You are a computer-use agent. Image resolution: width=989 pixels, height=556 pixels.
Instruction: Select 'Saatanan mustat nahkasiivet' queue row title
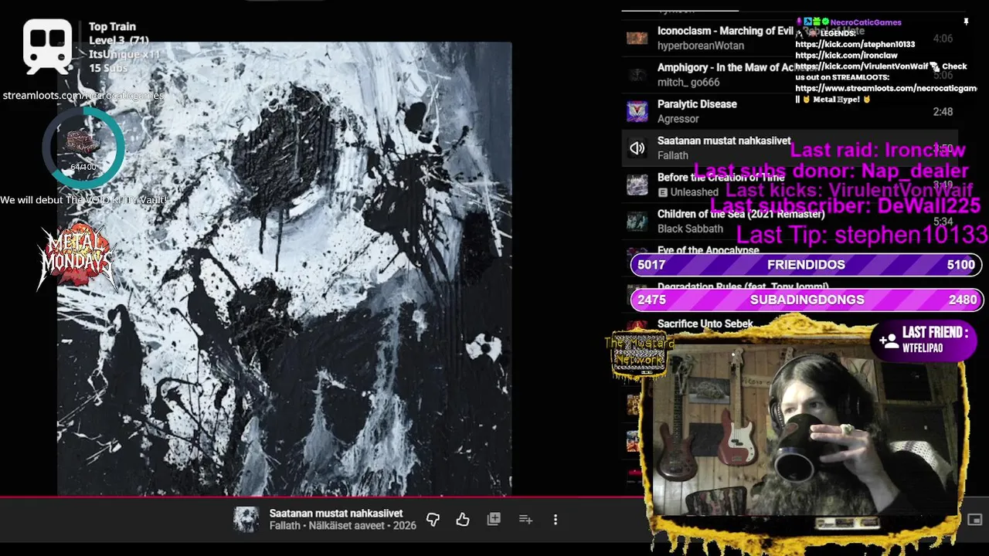(724, 141)
